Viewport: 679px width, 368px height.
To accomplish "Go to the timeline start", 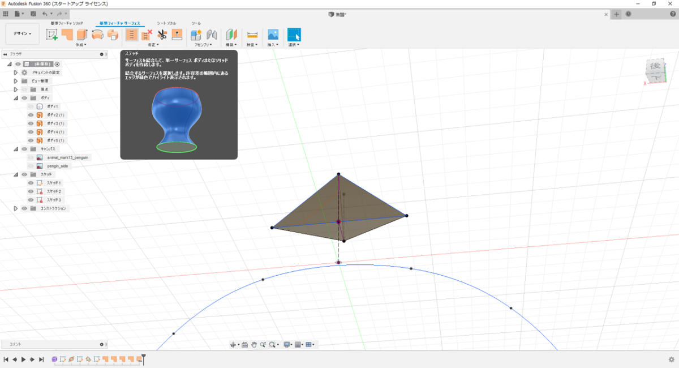I will (x=6, y=359).
